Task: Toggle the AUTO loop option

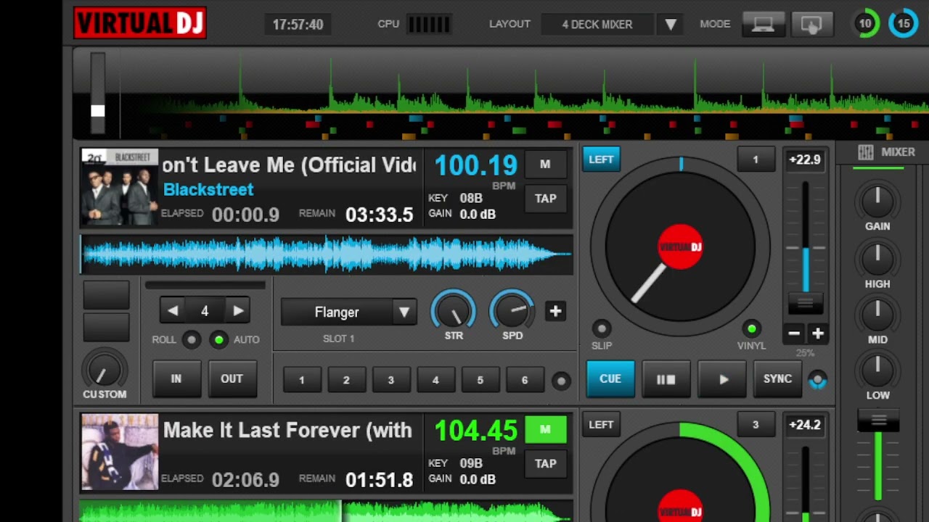Action: (x=218, y=339)
